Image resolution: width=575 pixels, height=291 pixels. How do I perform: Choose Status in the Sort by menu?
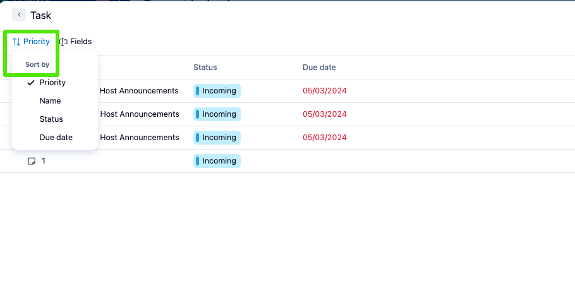(51, 119)
